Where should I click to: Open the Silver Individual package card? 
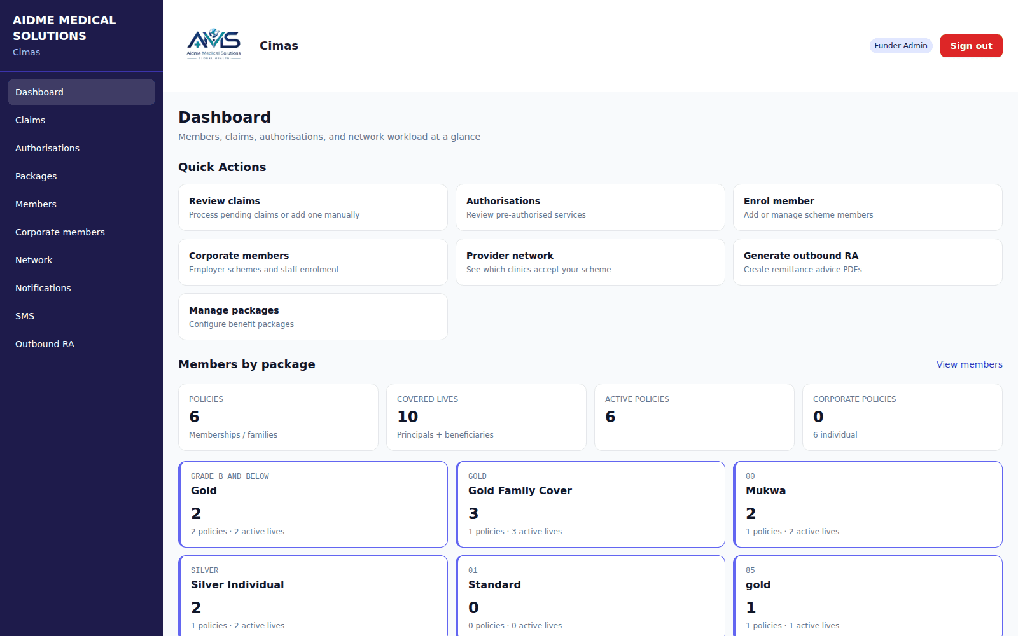(x=313, y=596)
